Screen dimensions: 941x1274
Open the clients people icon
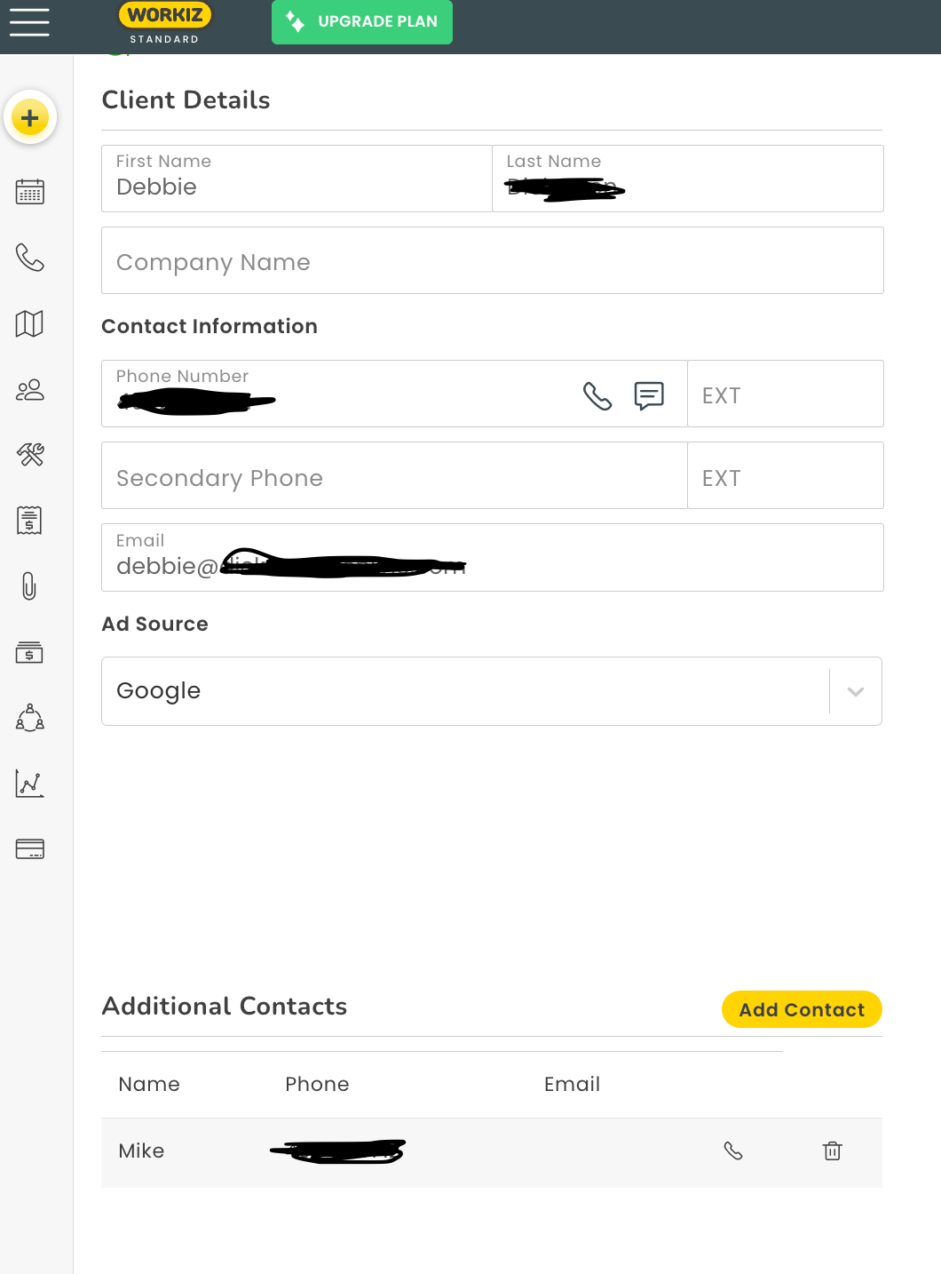click(x=30, y=389)
